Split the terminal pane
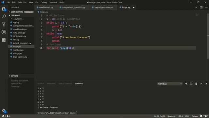This screenshot has width=209, height=118. pos(191,84)
